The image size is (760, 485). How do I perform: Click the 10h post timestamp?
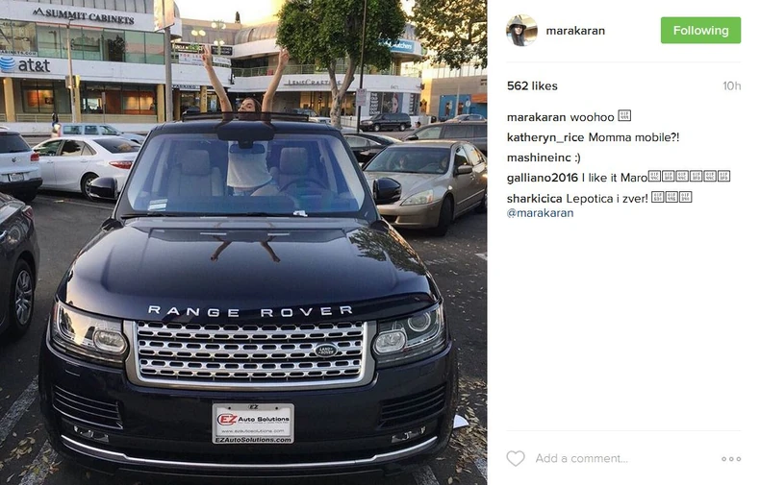[x=731, y=85]
